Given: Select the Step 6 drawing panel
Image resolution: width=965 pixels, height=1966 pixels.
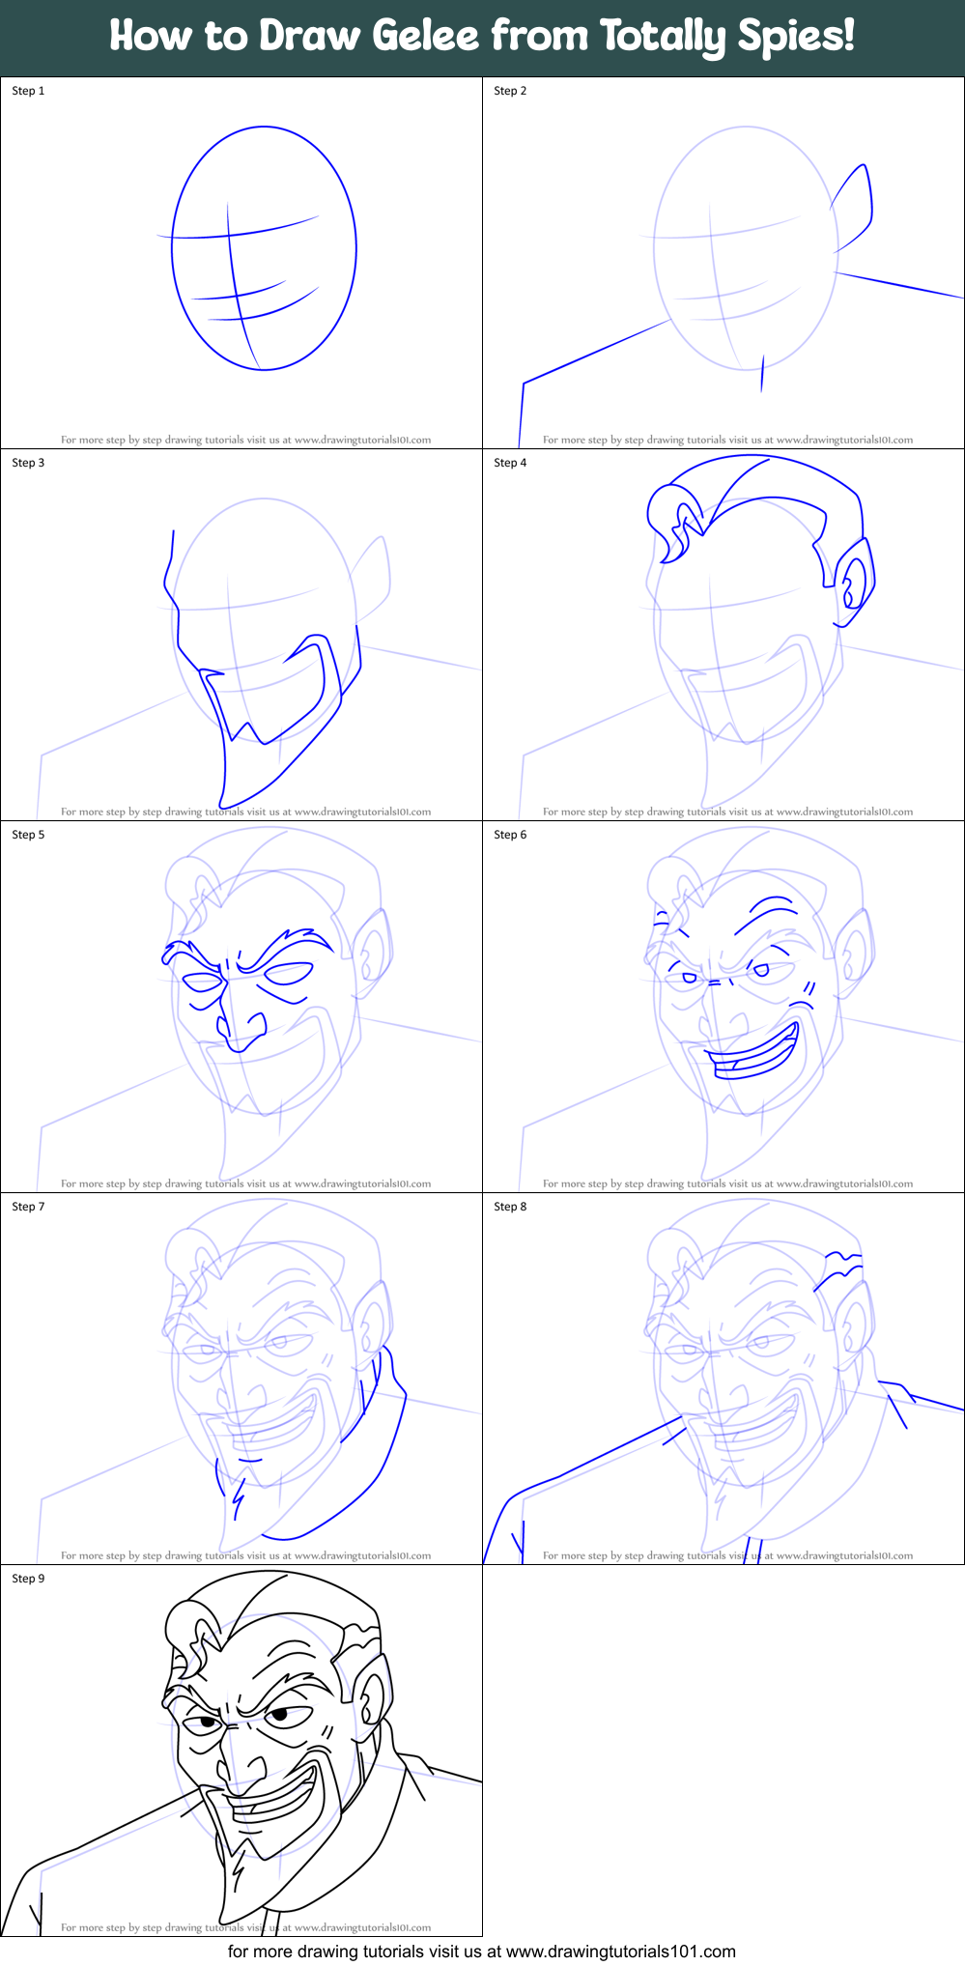Looking at the screenshot, I should [x=724, y=1007].
